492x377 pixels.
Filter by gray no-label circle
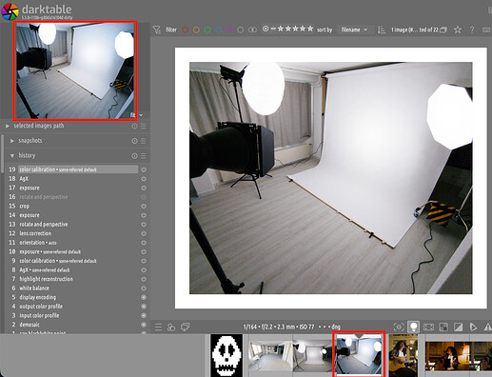point(241,30)
